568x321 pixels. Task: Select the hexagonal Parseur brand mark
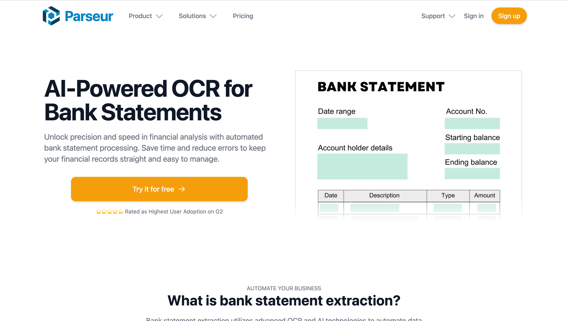(51, 16)
